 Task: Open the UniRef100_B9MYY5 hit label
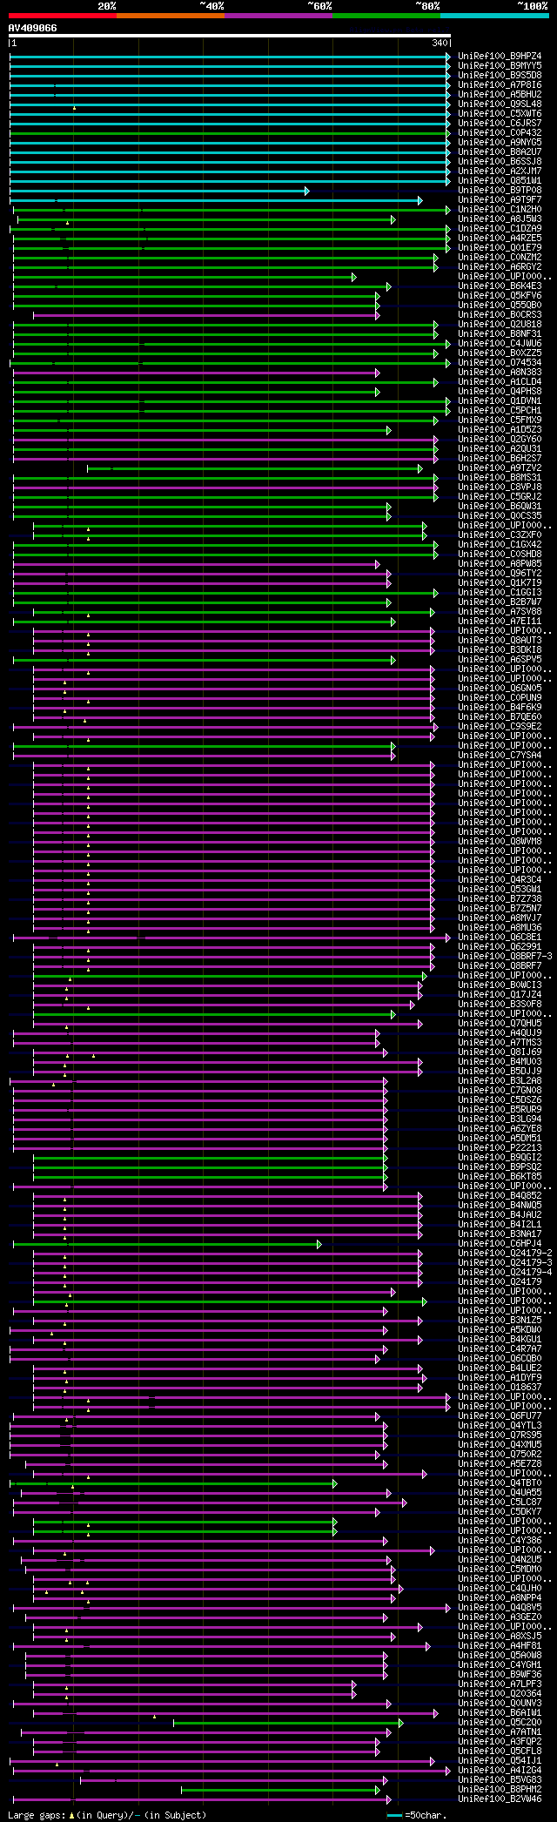(x=500, y=65)
